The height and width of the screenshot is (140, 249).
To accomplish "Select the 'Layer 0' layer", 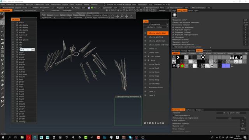I will point(152,95).
